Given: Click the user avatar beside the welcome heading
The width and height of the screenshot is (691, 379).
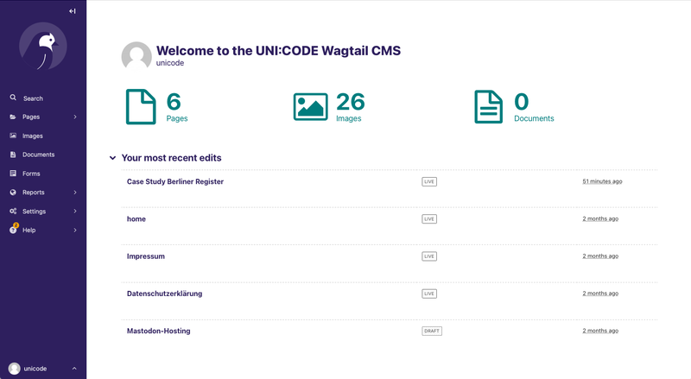Looking at the screenshot, I should pyautogui.click(x=136, y=57).
